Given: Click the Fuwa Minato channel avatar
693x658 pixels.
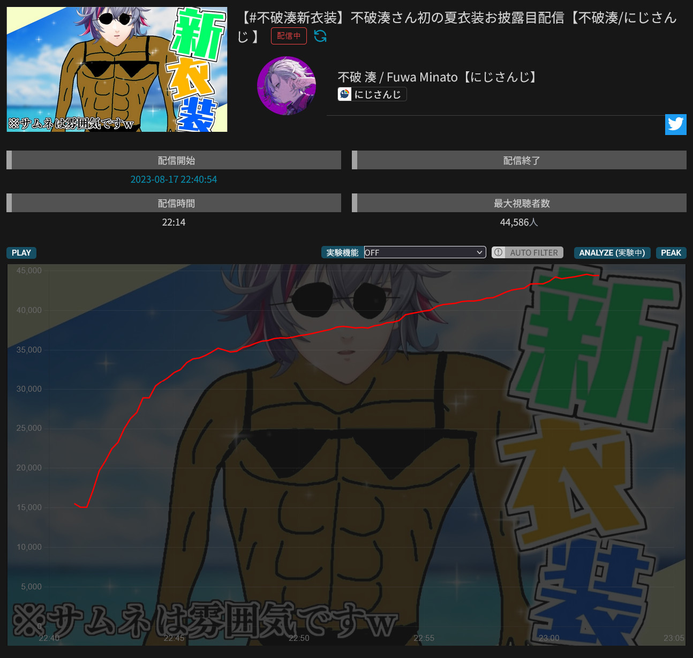Looking at the screenshot, I should [287, 86].
